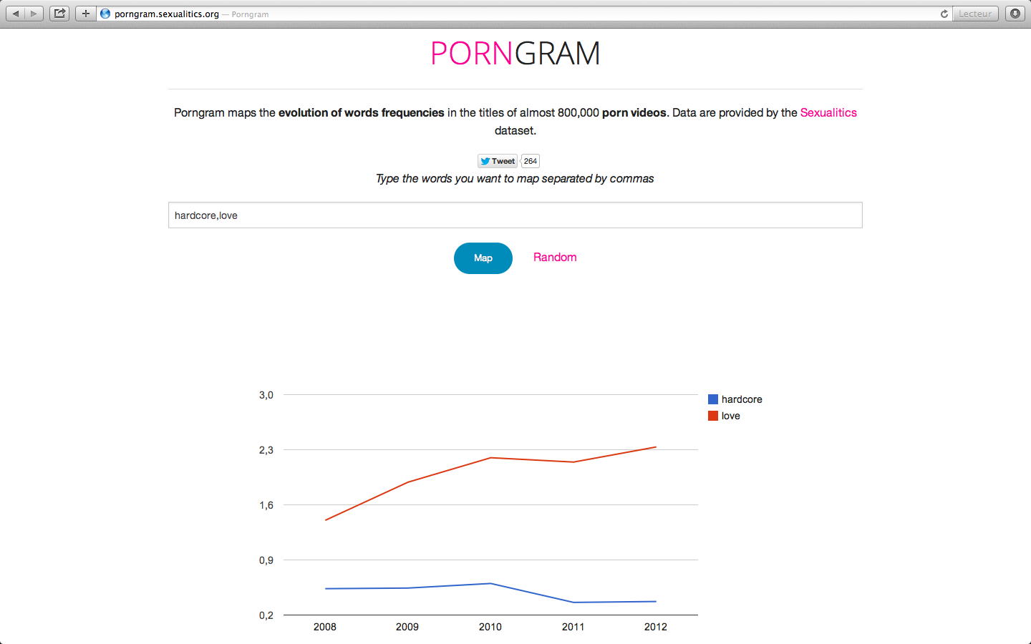Click the globe site icon in address bar
The image size is (1031, 644).
point(105,14)
